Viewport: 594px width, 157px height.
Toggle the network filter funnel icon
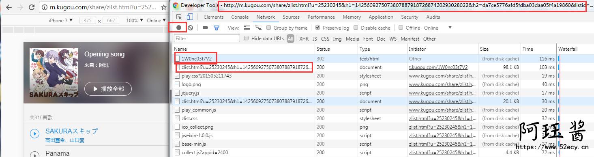[217, 28]
